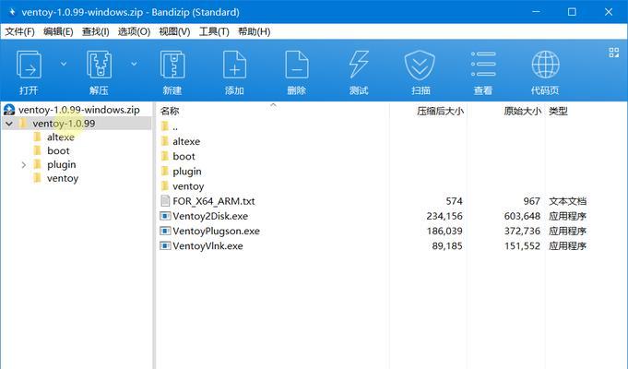The height and width of the screenshot is (369, 628).
Task: Click the 文本文档 type cell
Action: click(567, 201)
